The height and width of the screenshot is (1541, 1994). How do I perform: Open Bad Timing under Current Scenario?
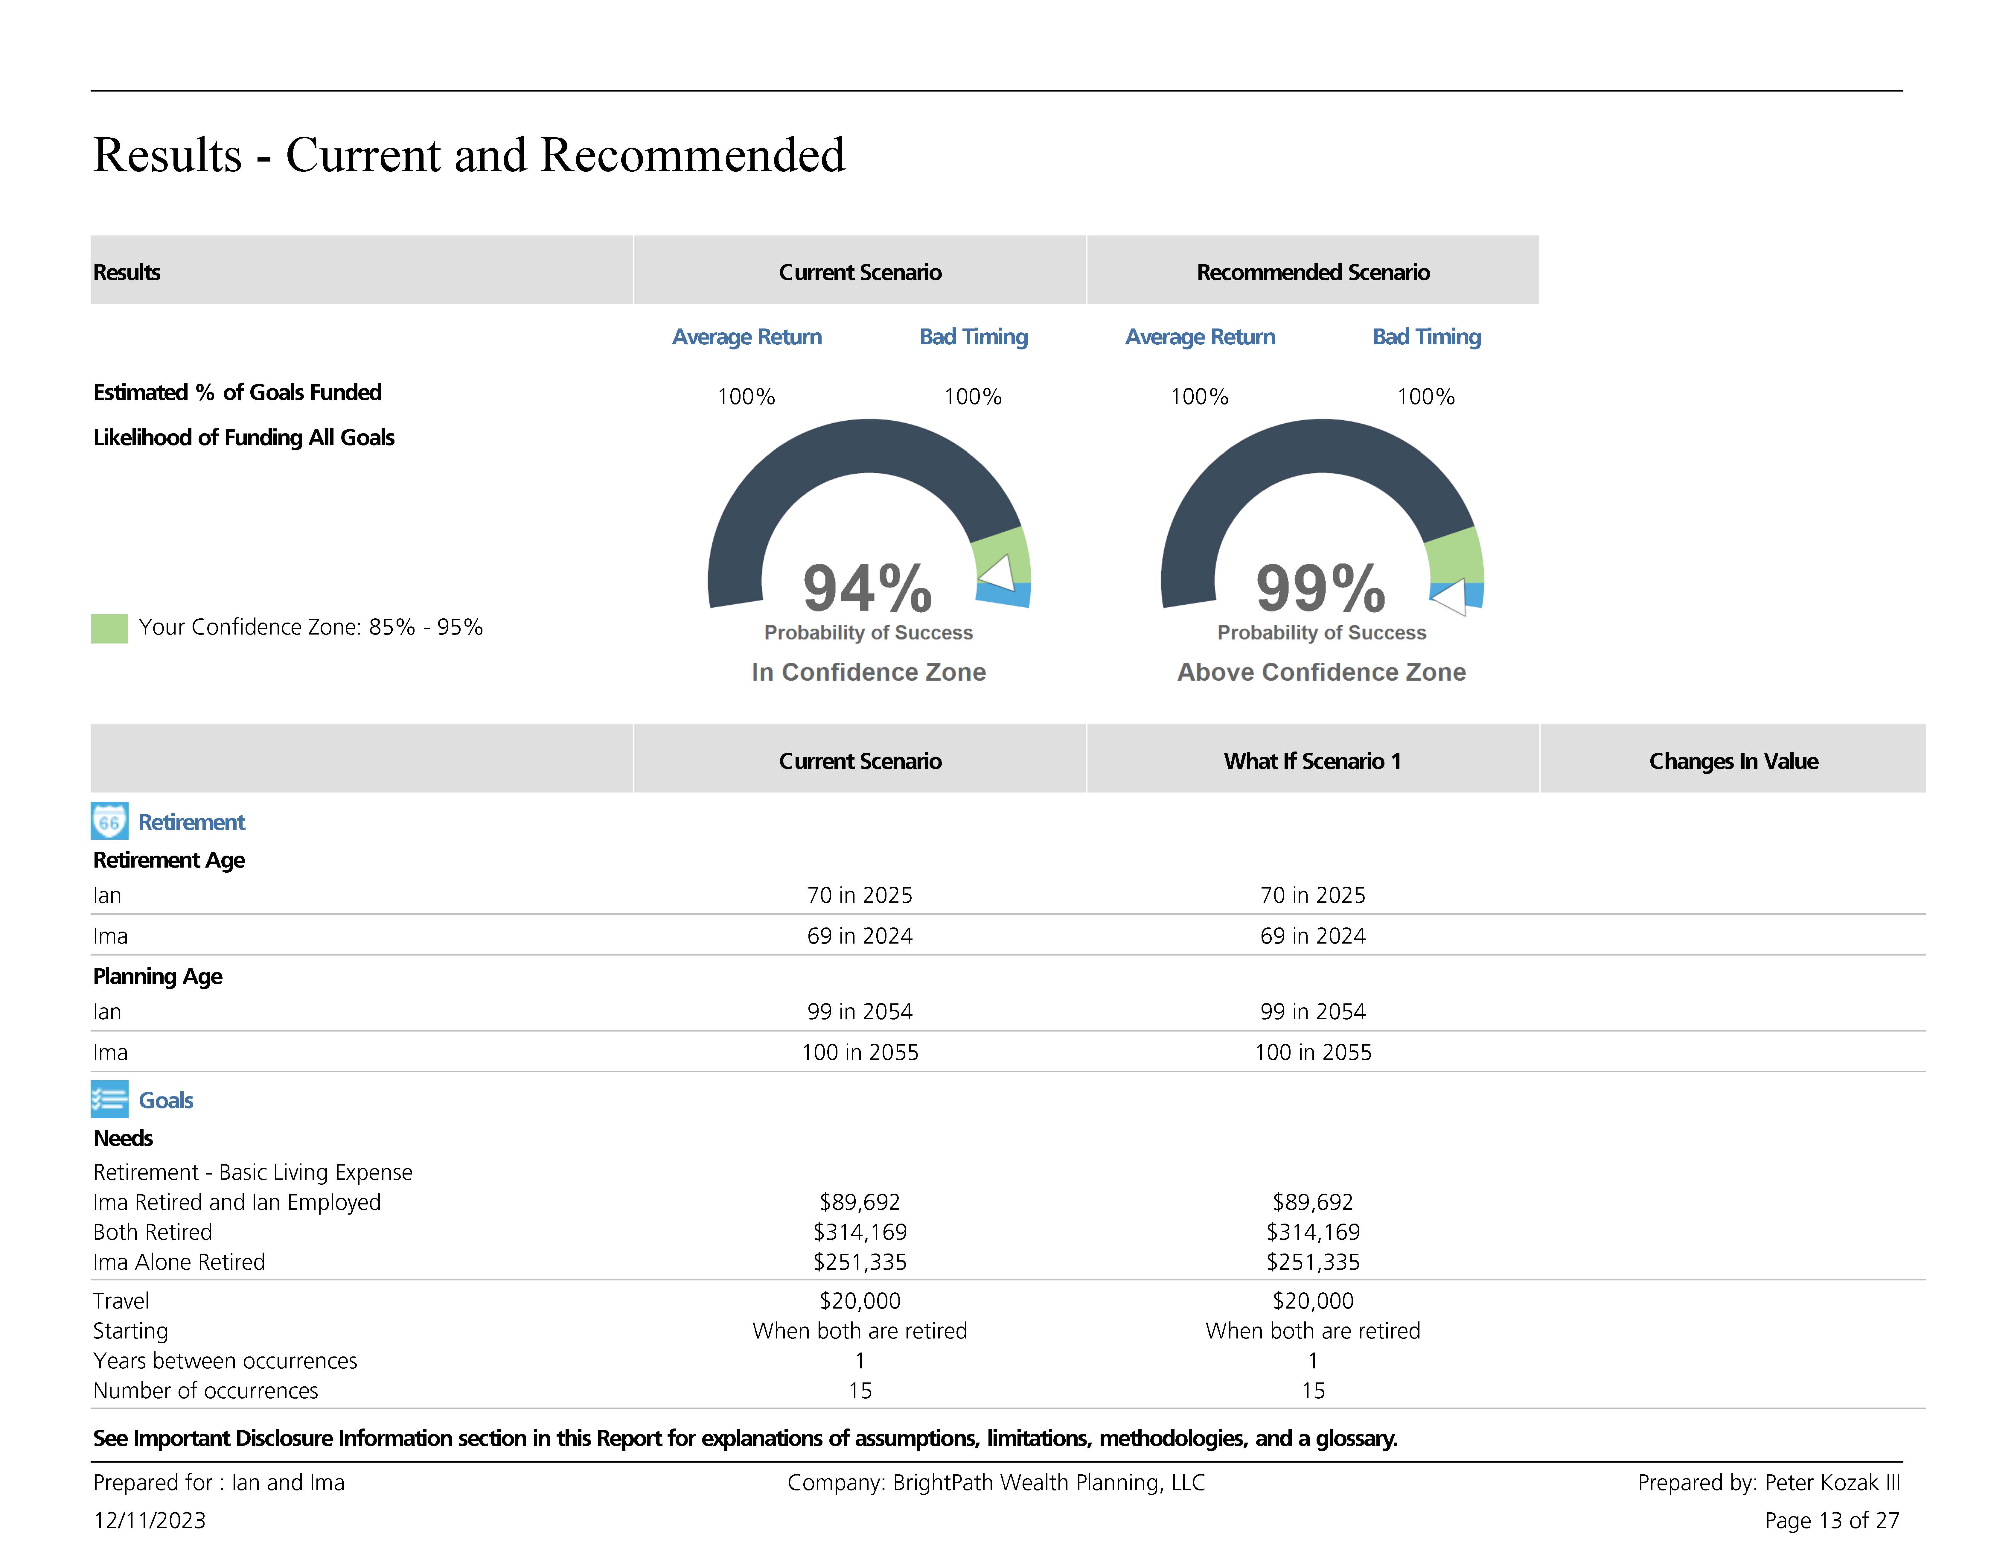[973, 337]
